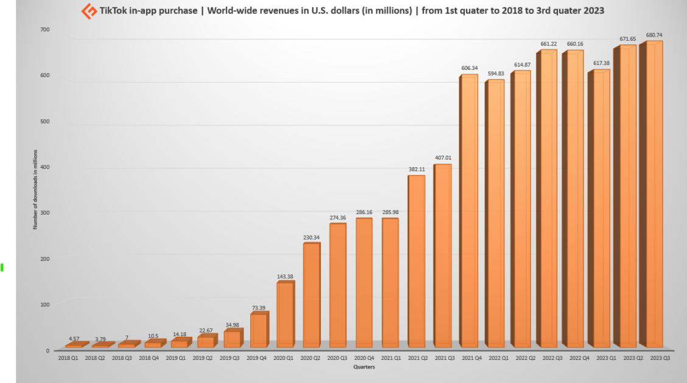
Task: Select the 2018 Q1 bar
Action: (77, 345)
